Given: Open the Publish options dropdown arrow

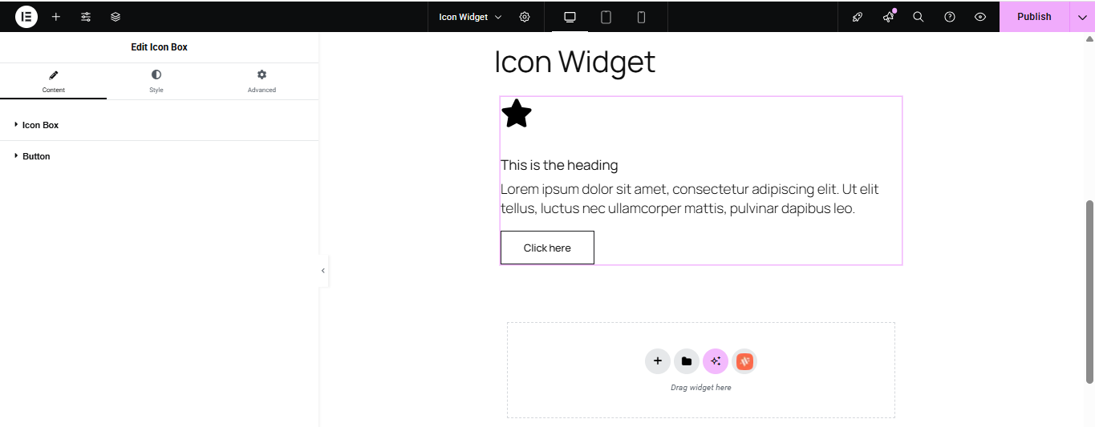Looking at the screenshot, I should 1082,17.
